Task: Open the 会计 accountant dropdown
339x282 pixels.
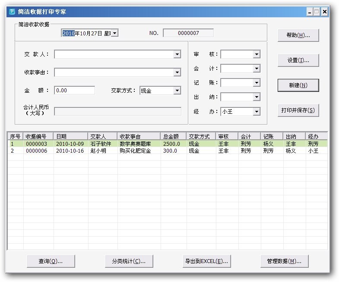Action: (x=257, y=69)
